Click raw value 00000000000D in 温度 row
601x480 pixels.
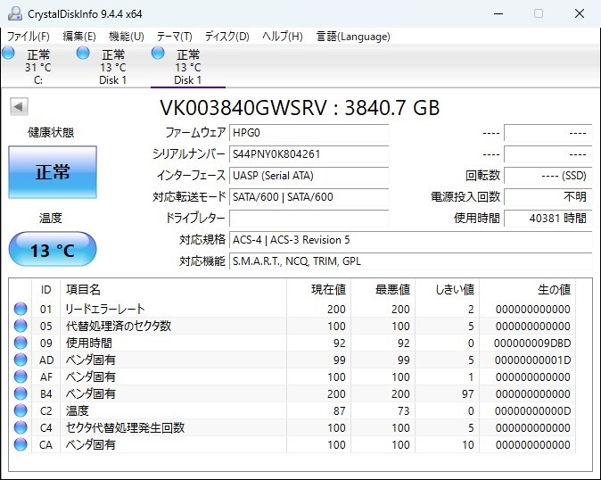[x=532, y=410]
